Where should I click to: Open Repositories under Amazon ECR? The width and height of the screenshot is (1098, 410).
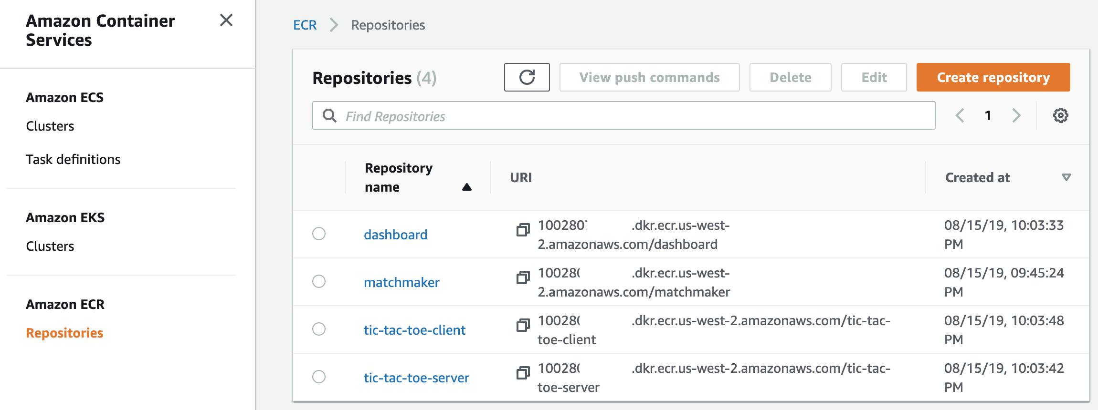(64, 333)
